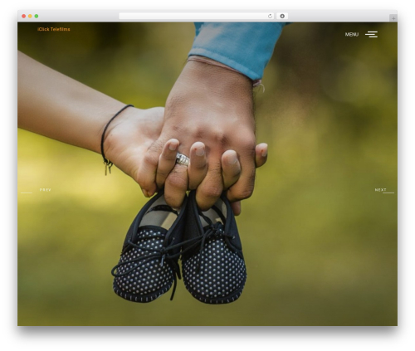
Task: Maximize the window using the green button
Action: coord(37,17)
